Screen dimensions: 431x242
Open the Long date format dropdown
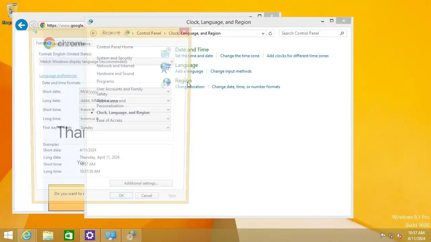point(125,100)
